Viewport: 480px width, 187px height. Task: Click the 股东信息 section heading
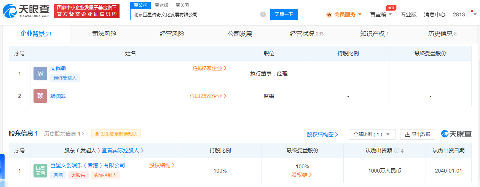click(x=23, y=133)
